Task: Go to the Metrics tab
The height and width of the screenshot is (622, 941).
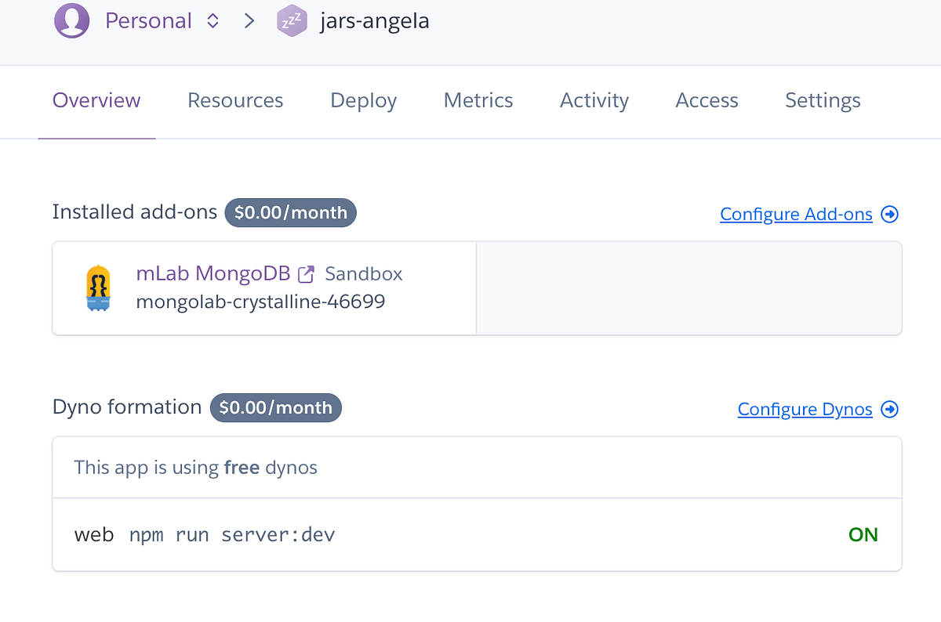Action: (478, 100)
